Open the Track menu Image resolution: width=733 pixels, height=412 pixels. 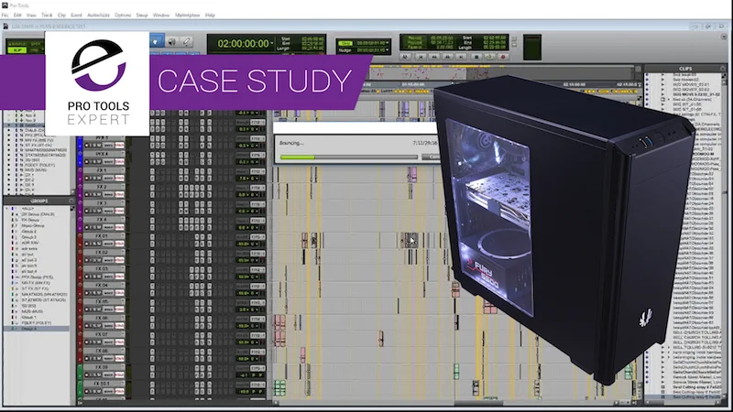pos(47,16)
